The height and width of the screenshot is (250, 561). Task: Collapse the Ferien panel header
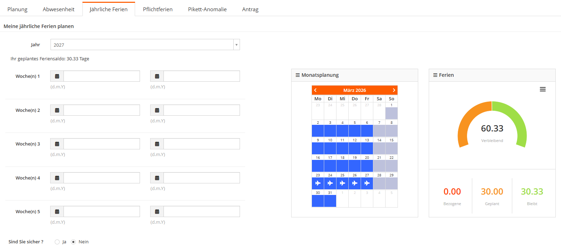(446, 75)
